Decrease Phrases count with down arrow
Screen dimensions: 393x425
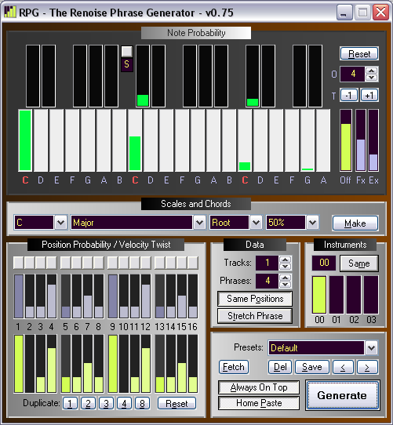point(285,284)
